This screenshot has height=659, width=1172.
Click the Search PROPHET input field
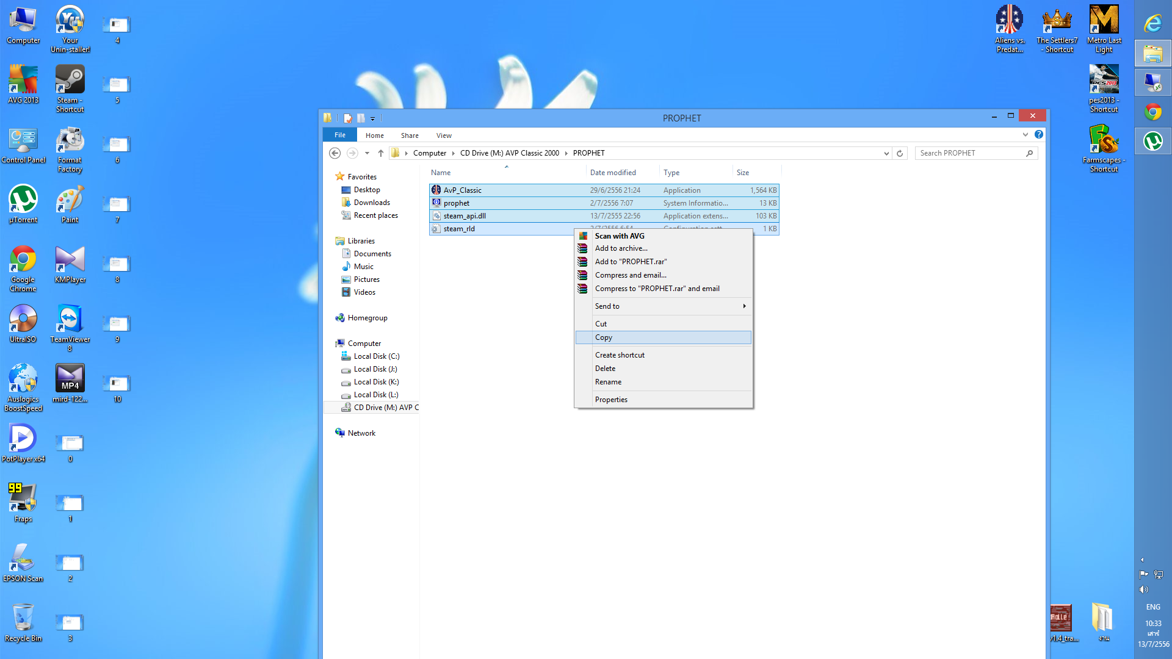[969, 153]
